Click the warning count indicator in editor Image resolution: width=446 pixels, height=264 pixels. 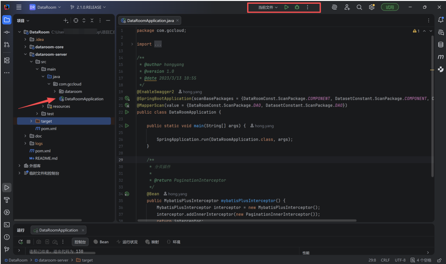coord(416,31)
